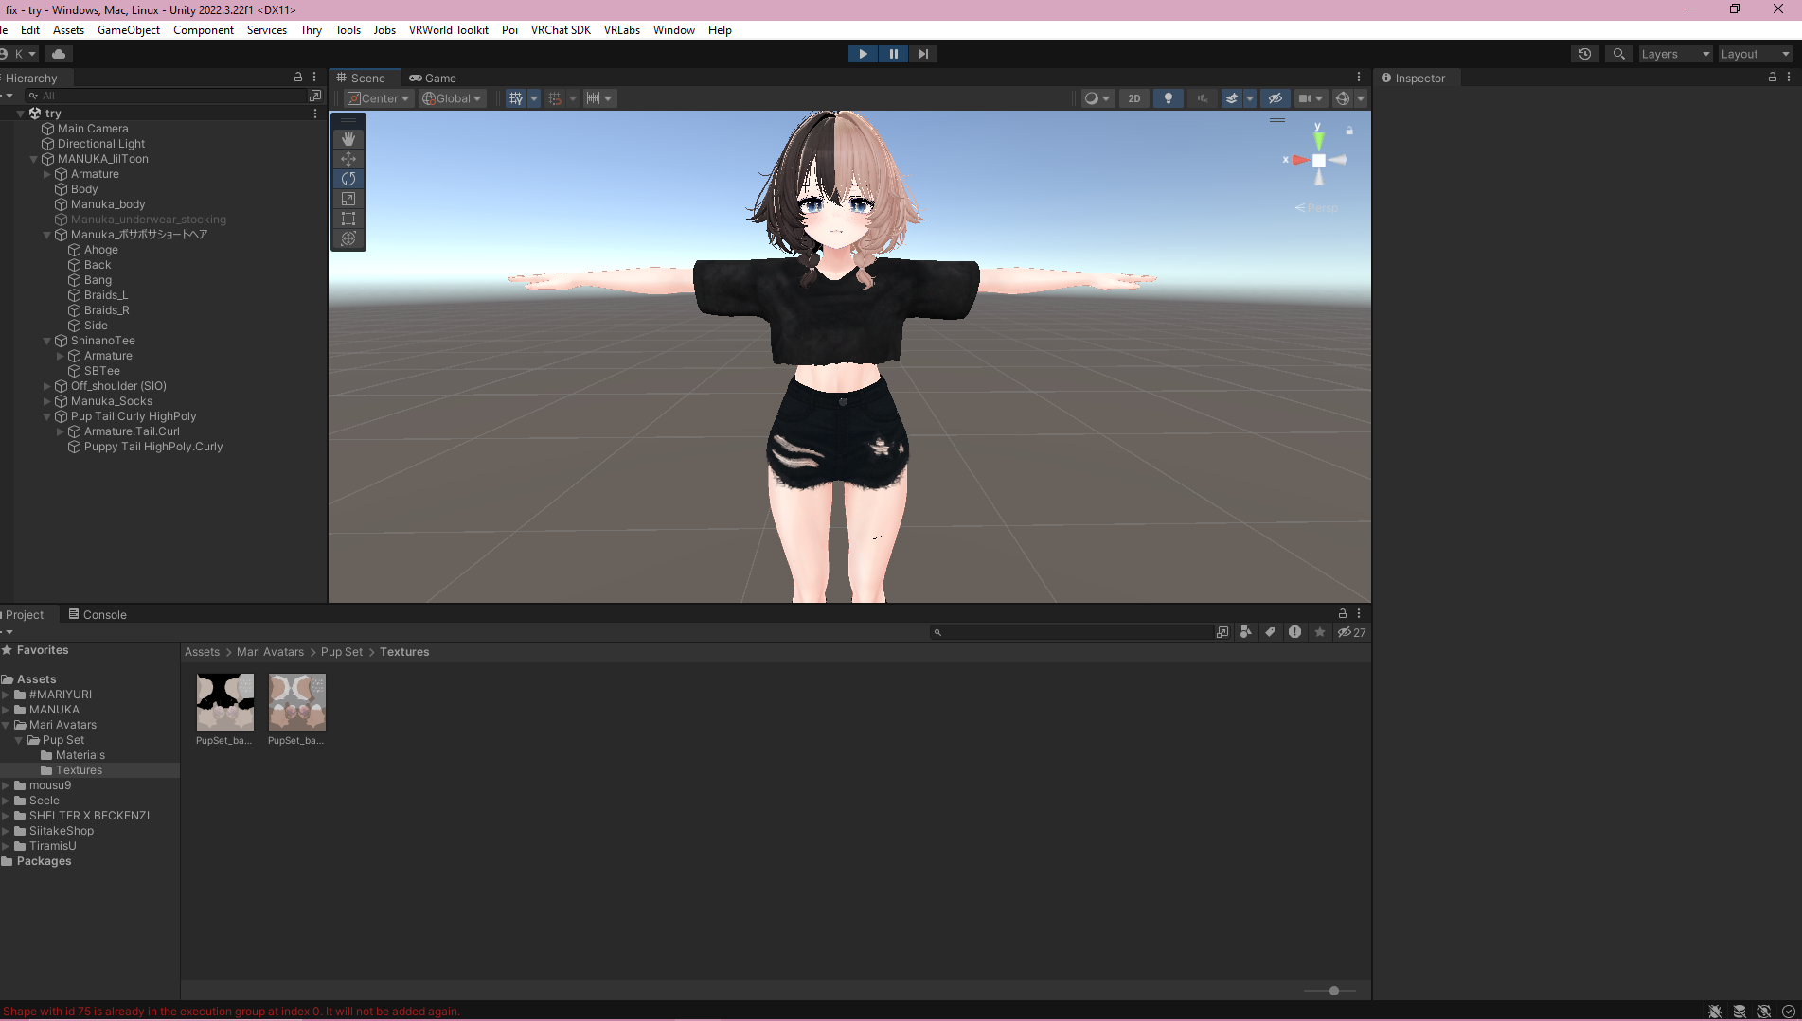Open the GameObject menu
This screenshot has width=1802, height=1021.
coord(129,30)
